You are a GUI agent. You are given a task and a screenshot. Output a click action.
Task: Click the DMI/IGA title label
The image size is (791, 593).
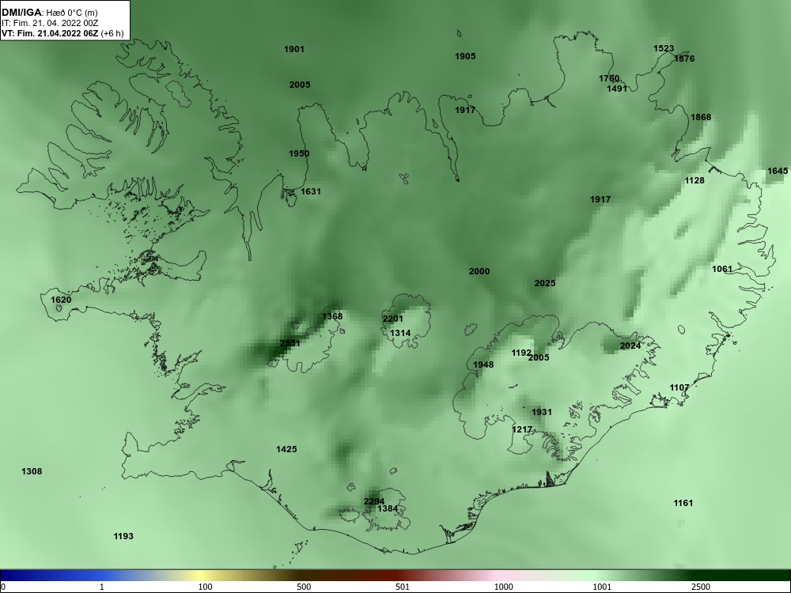point(21,13)
